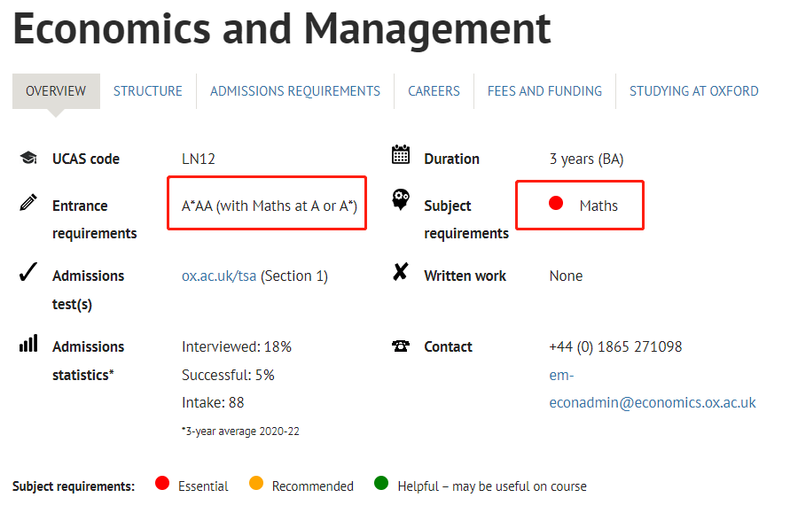Image resolution: width=790 pixels, height=513 pixels.
Task: Switch to the Admissions Requirements tab
Action: (x=295, y=91)
